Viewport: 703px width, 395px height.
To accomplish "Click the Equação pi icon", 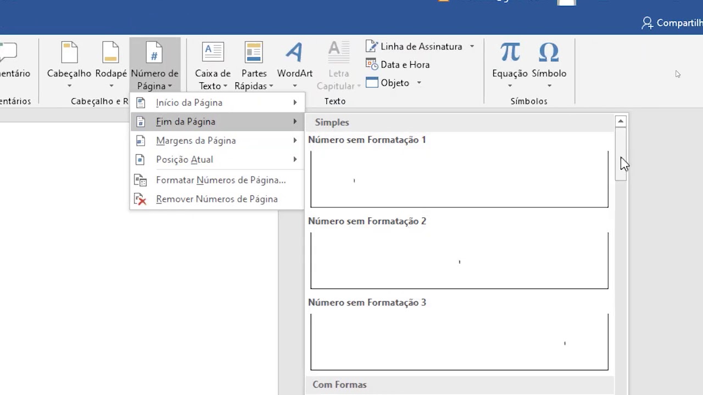I will [510, 54].
